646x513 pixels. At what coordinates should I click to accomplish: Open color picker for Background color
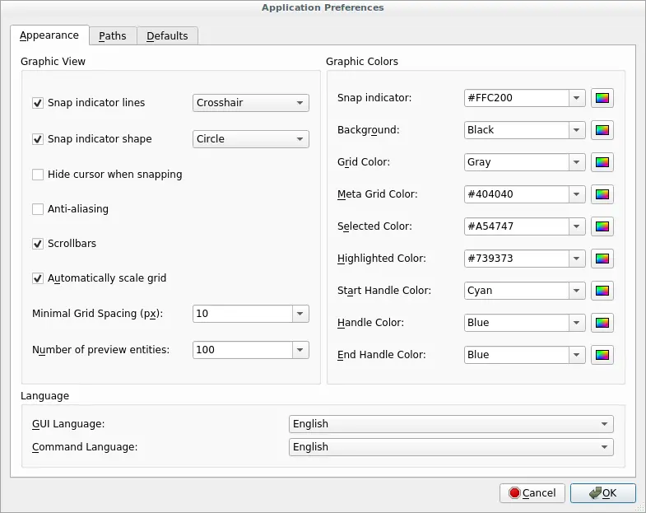pos(602,130)
